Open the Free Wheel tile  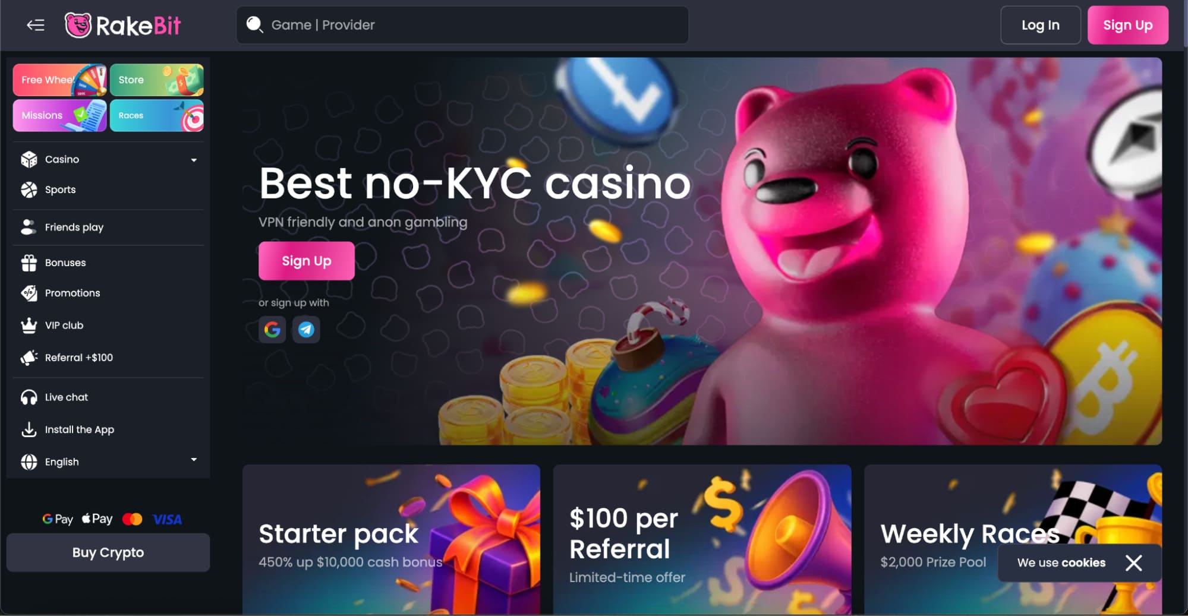59,80
